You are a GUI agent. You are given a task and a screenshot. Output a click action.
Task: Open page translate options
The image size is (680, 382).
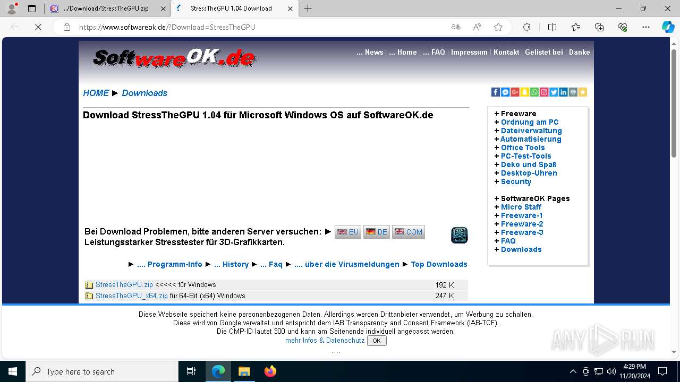click(x=456, y=27)
